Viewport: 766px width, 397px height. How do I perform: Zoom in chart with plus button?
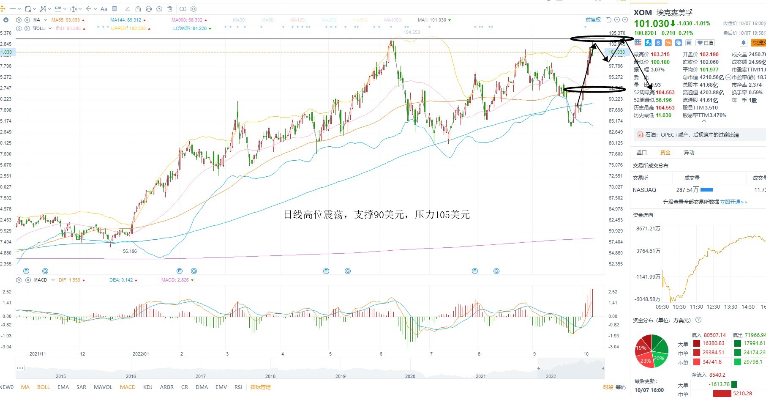pos(625,20)
